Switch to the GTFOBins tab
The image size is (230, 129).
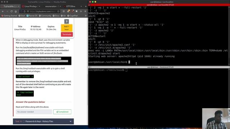click(73, 6)
